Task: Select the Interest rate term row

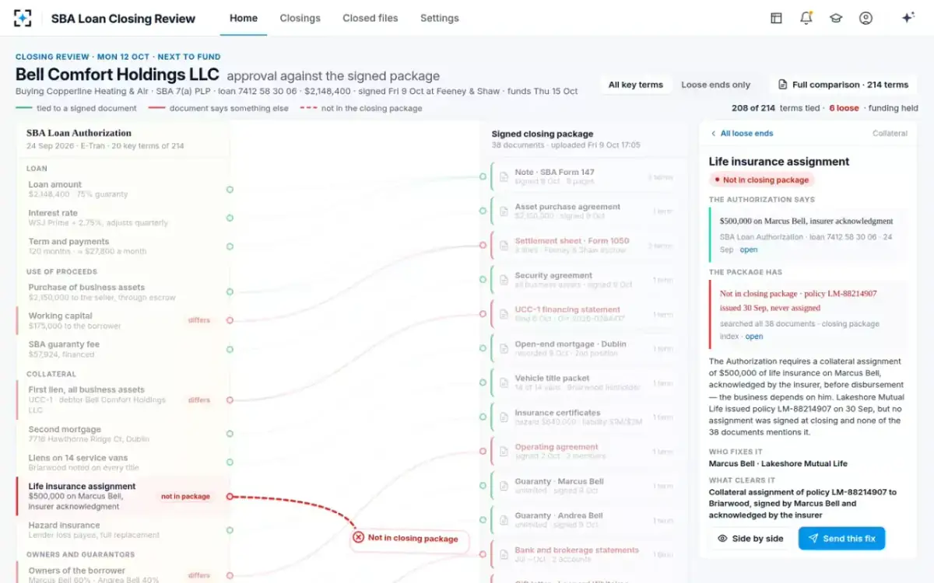Action: 123,218
